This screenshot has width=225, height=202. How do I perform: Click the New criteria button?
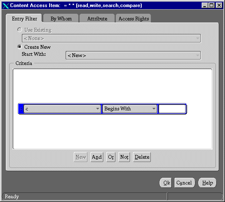click(x=81, y=157)
